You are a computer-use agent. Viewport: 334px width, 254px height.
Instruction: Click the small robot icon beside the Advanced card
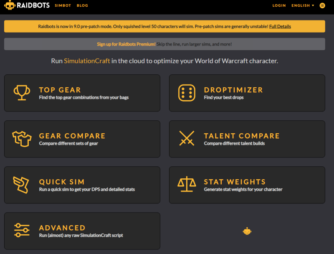coord(247,231)
